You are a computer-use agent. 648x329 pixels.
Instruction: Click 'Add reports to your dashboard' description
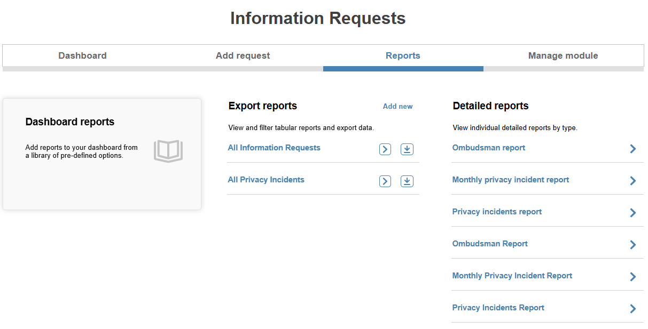(81, 151)
